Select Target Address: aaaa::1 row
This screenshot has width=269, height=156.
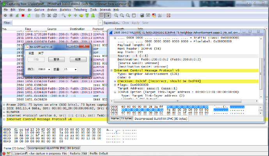[147, 89]
